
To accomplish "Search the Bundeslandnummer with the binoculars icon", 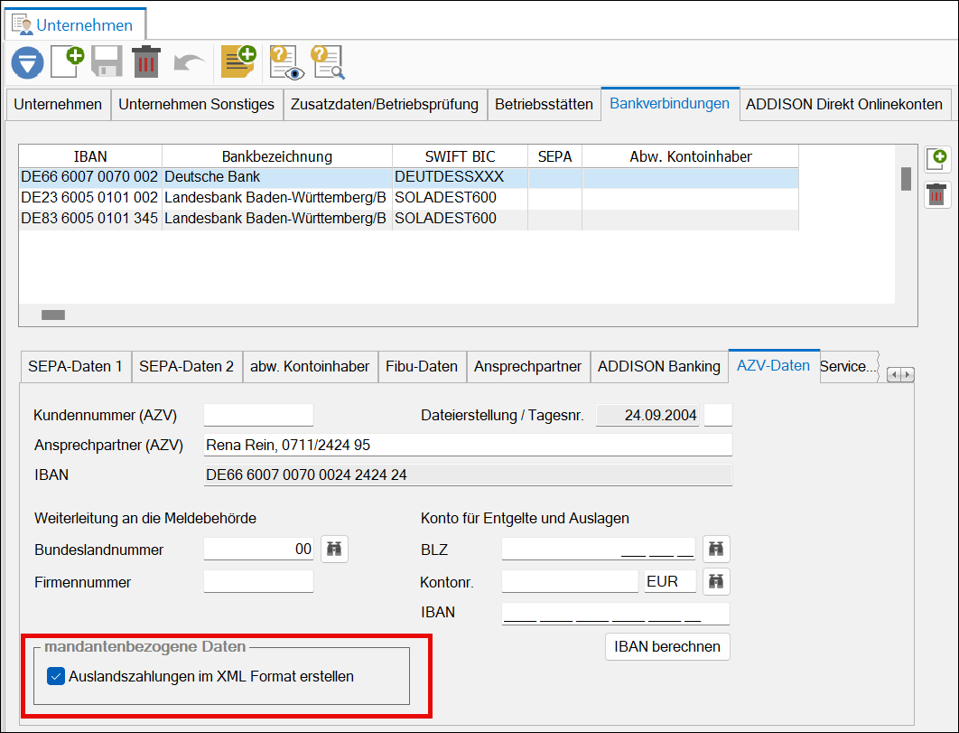I will (334, 549).
